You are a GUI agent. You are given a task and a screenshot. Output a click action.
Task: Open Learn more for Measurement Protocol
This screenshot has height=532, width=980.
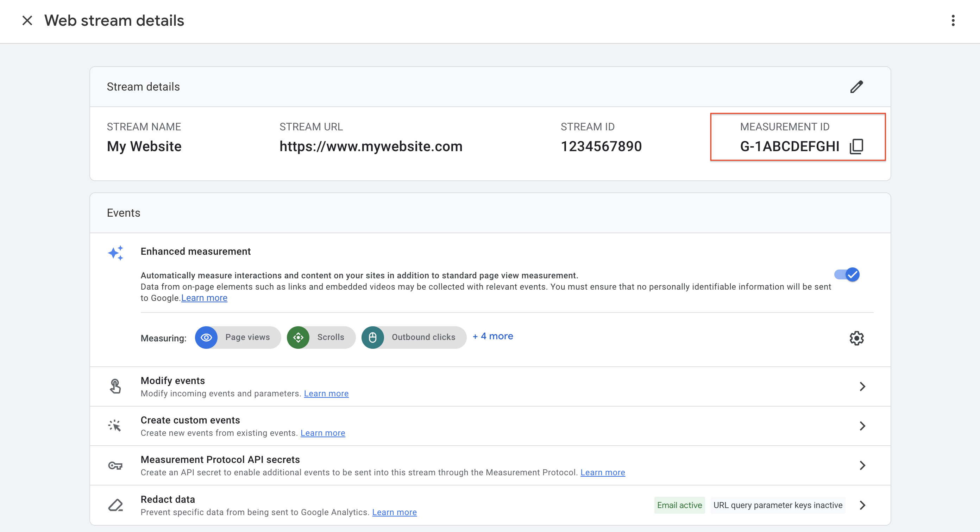pyautogui.click(x=603, y=472)
